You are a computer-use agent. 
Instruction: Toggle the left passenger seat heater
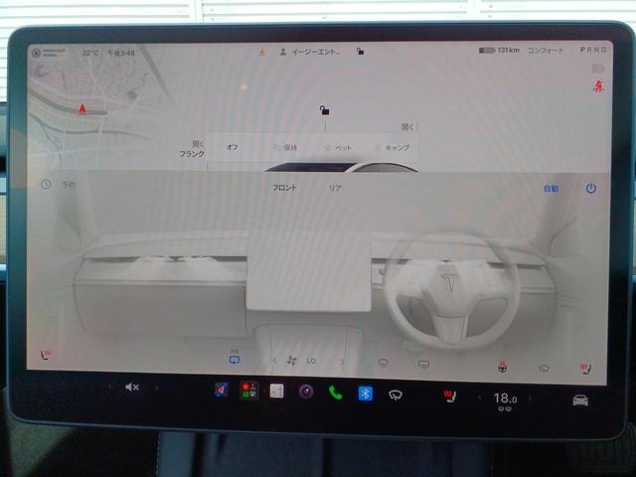45,355
